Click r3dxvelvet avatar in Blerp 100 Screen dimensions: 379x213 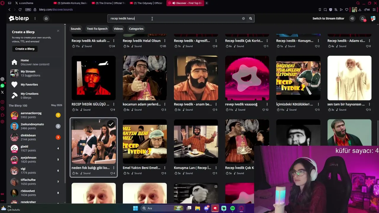(14, 193)
